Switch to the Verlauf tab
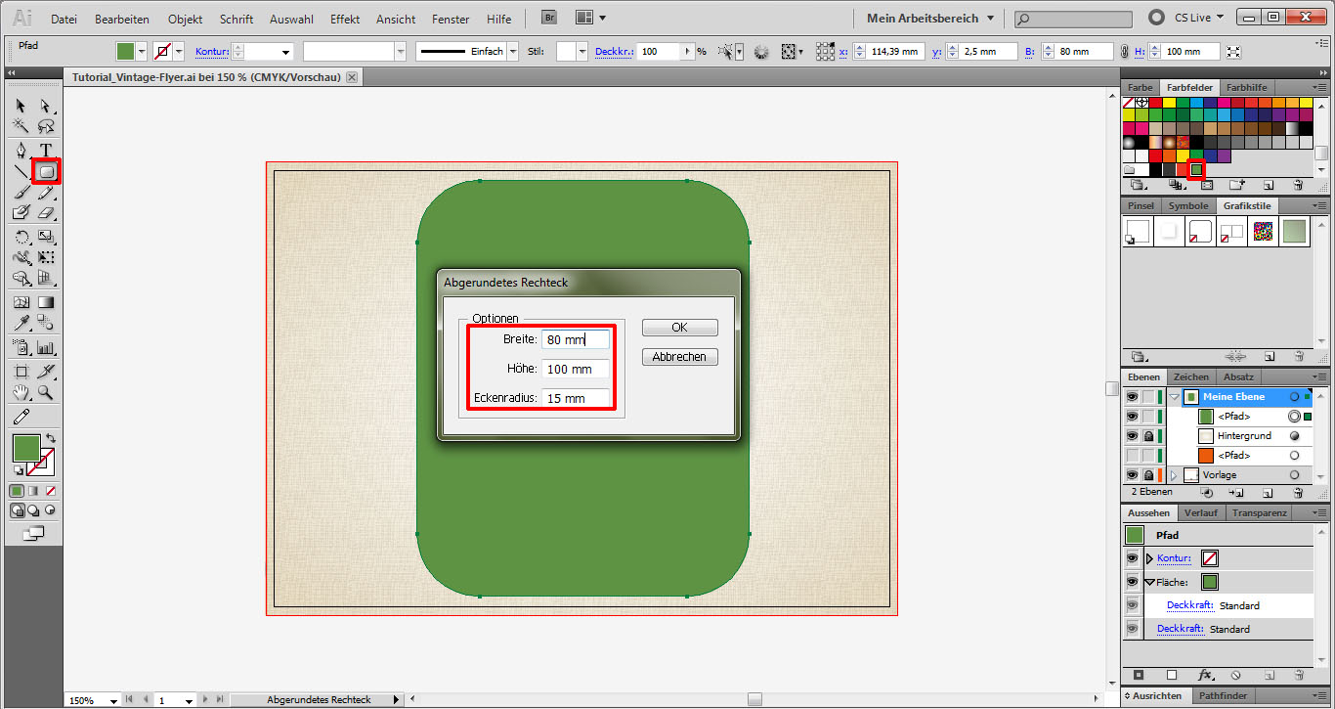The height and width of the screenshot is (709, 1335). [x=1200, y=512]
